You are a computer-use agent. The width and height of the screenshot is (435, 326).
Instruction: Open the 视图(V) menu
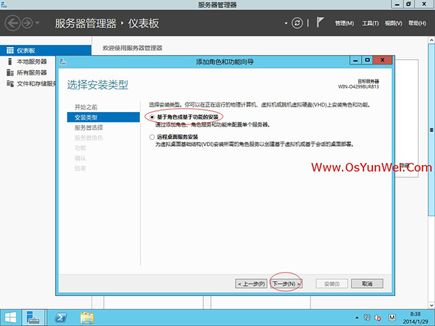394,24
